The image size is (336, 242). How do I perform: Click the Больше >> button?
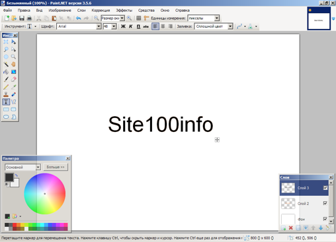[56, 167]
